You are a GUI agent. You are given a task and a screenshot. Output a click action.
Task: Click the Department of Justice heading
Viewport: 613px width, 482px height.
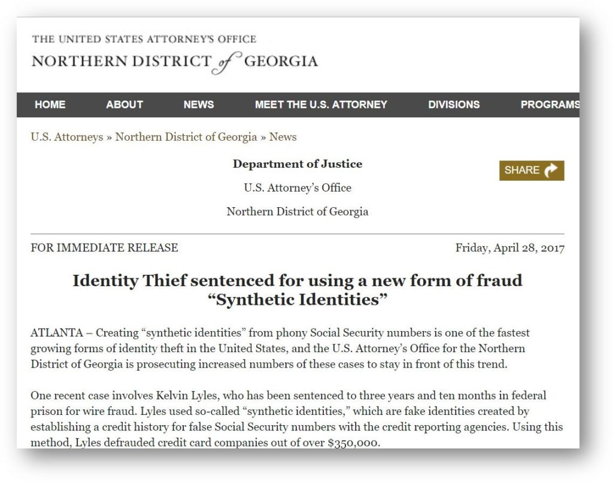click(298, 164)
